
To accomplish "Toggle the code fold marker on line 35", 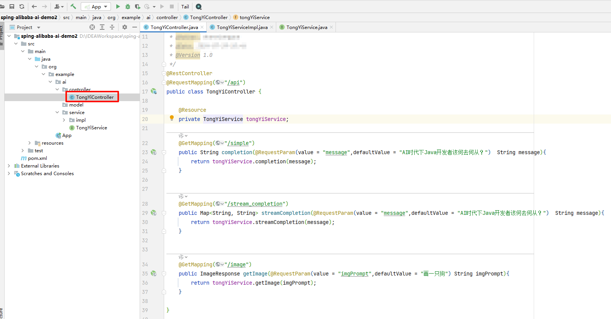I will point(164,274).
